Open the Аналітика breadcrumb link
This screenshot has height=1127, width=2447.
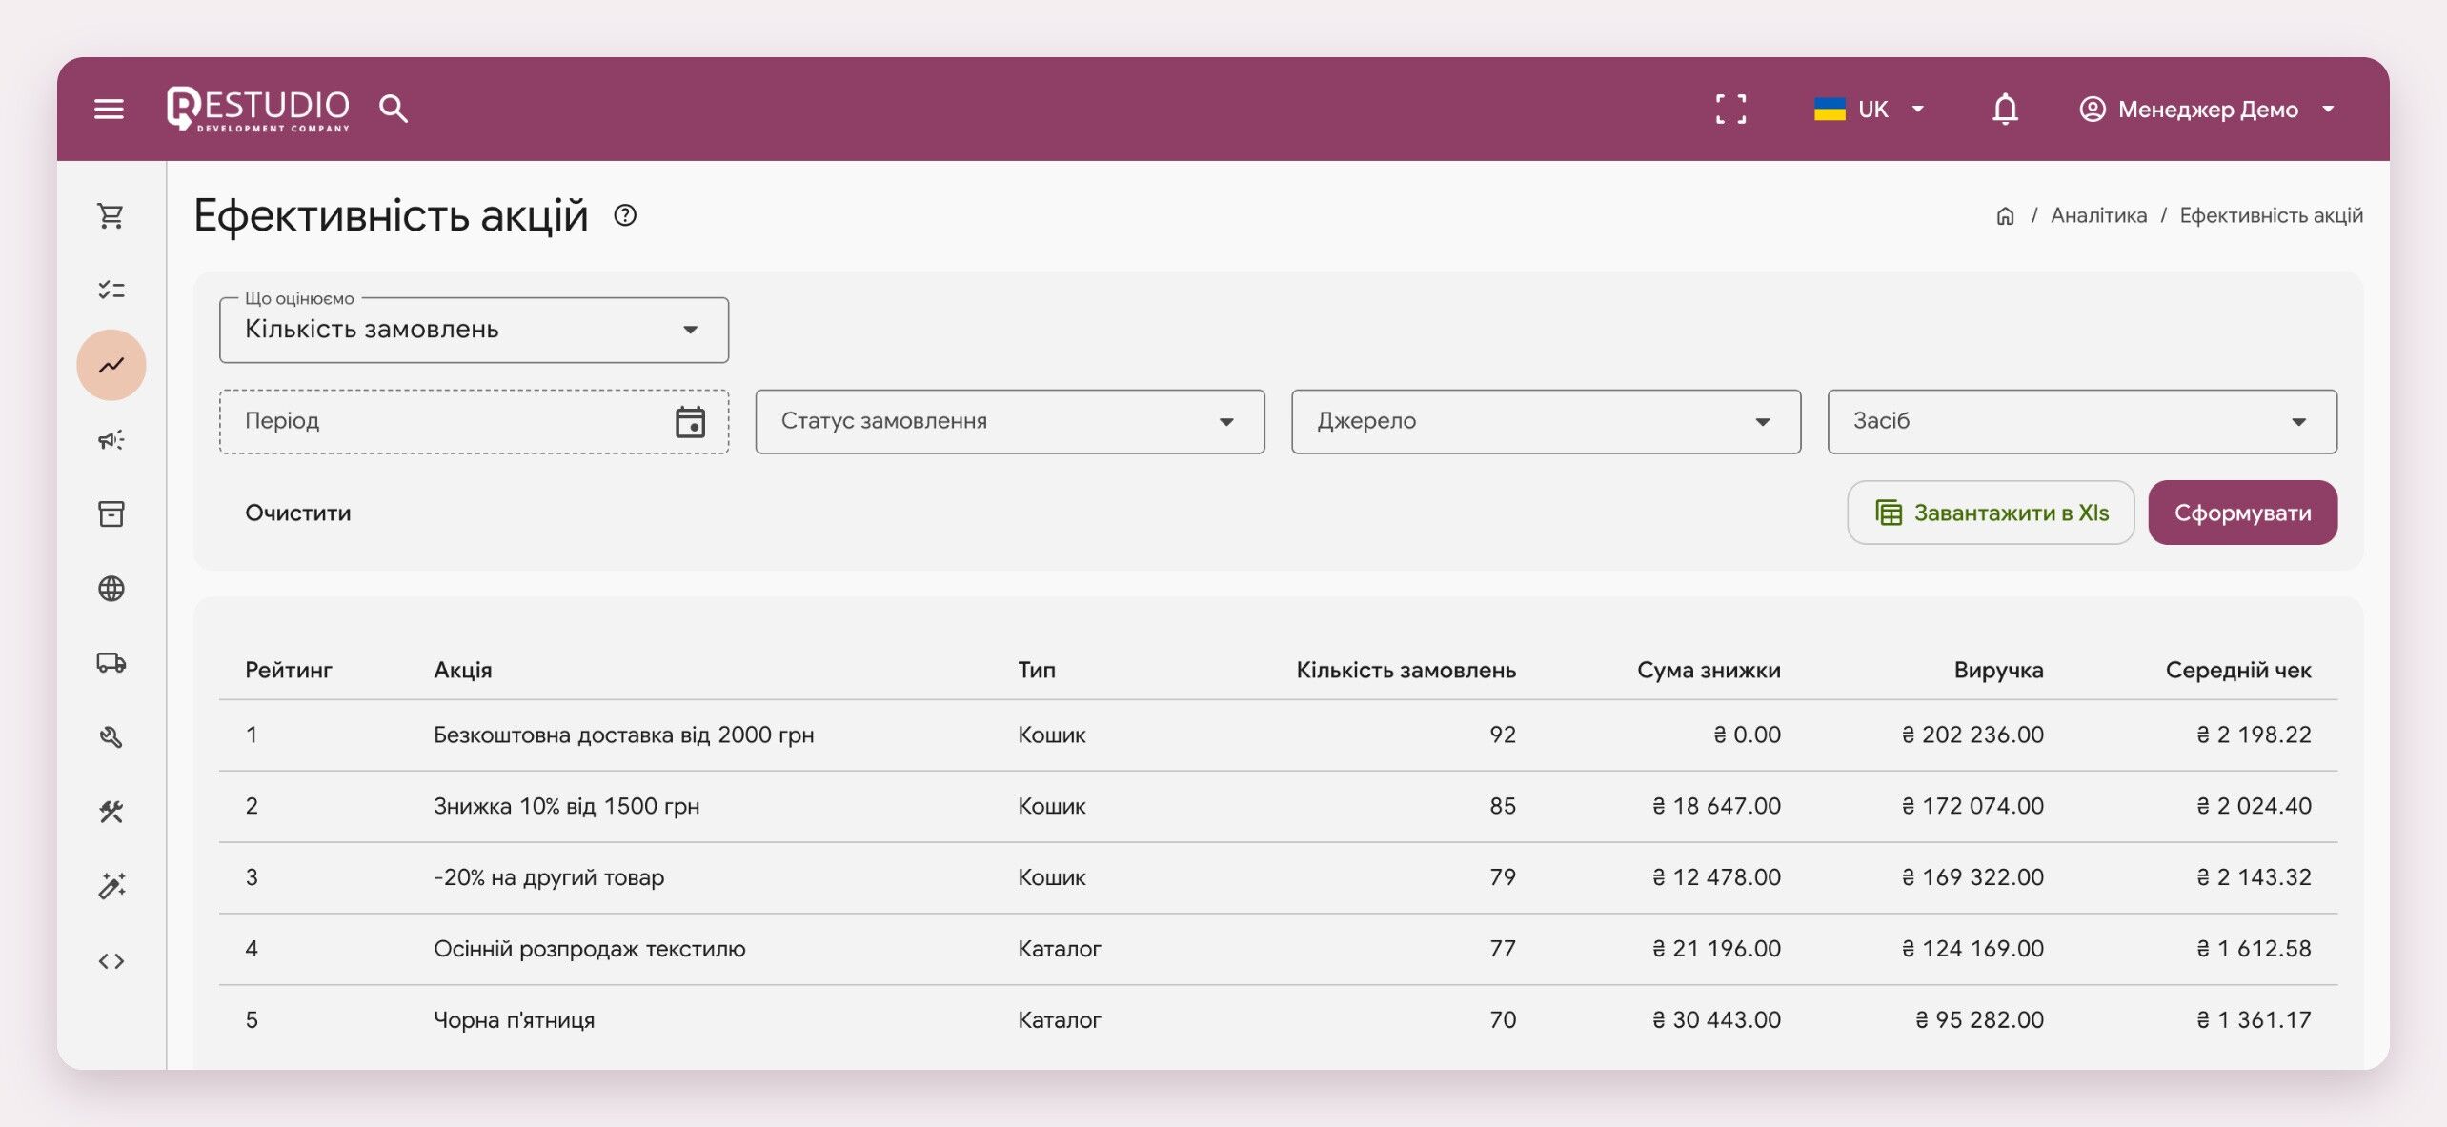click(x=2098, y=215)
